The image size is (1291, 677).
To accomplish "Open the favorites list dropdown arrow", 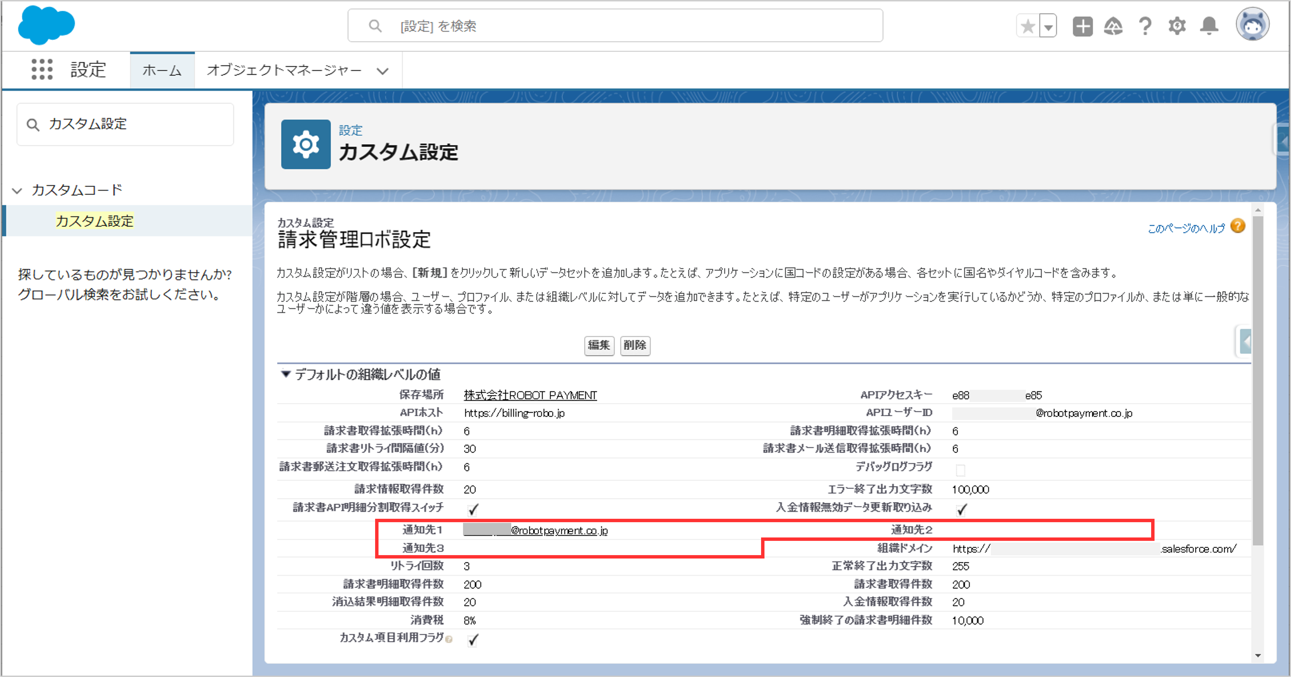I will pos(1048,26).
